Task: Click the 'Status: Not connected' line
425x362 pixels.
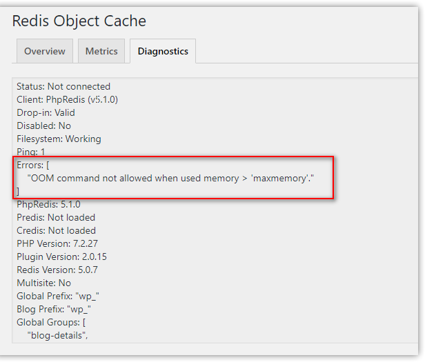Action: click(x=63, y=86)
